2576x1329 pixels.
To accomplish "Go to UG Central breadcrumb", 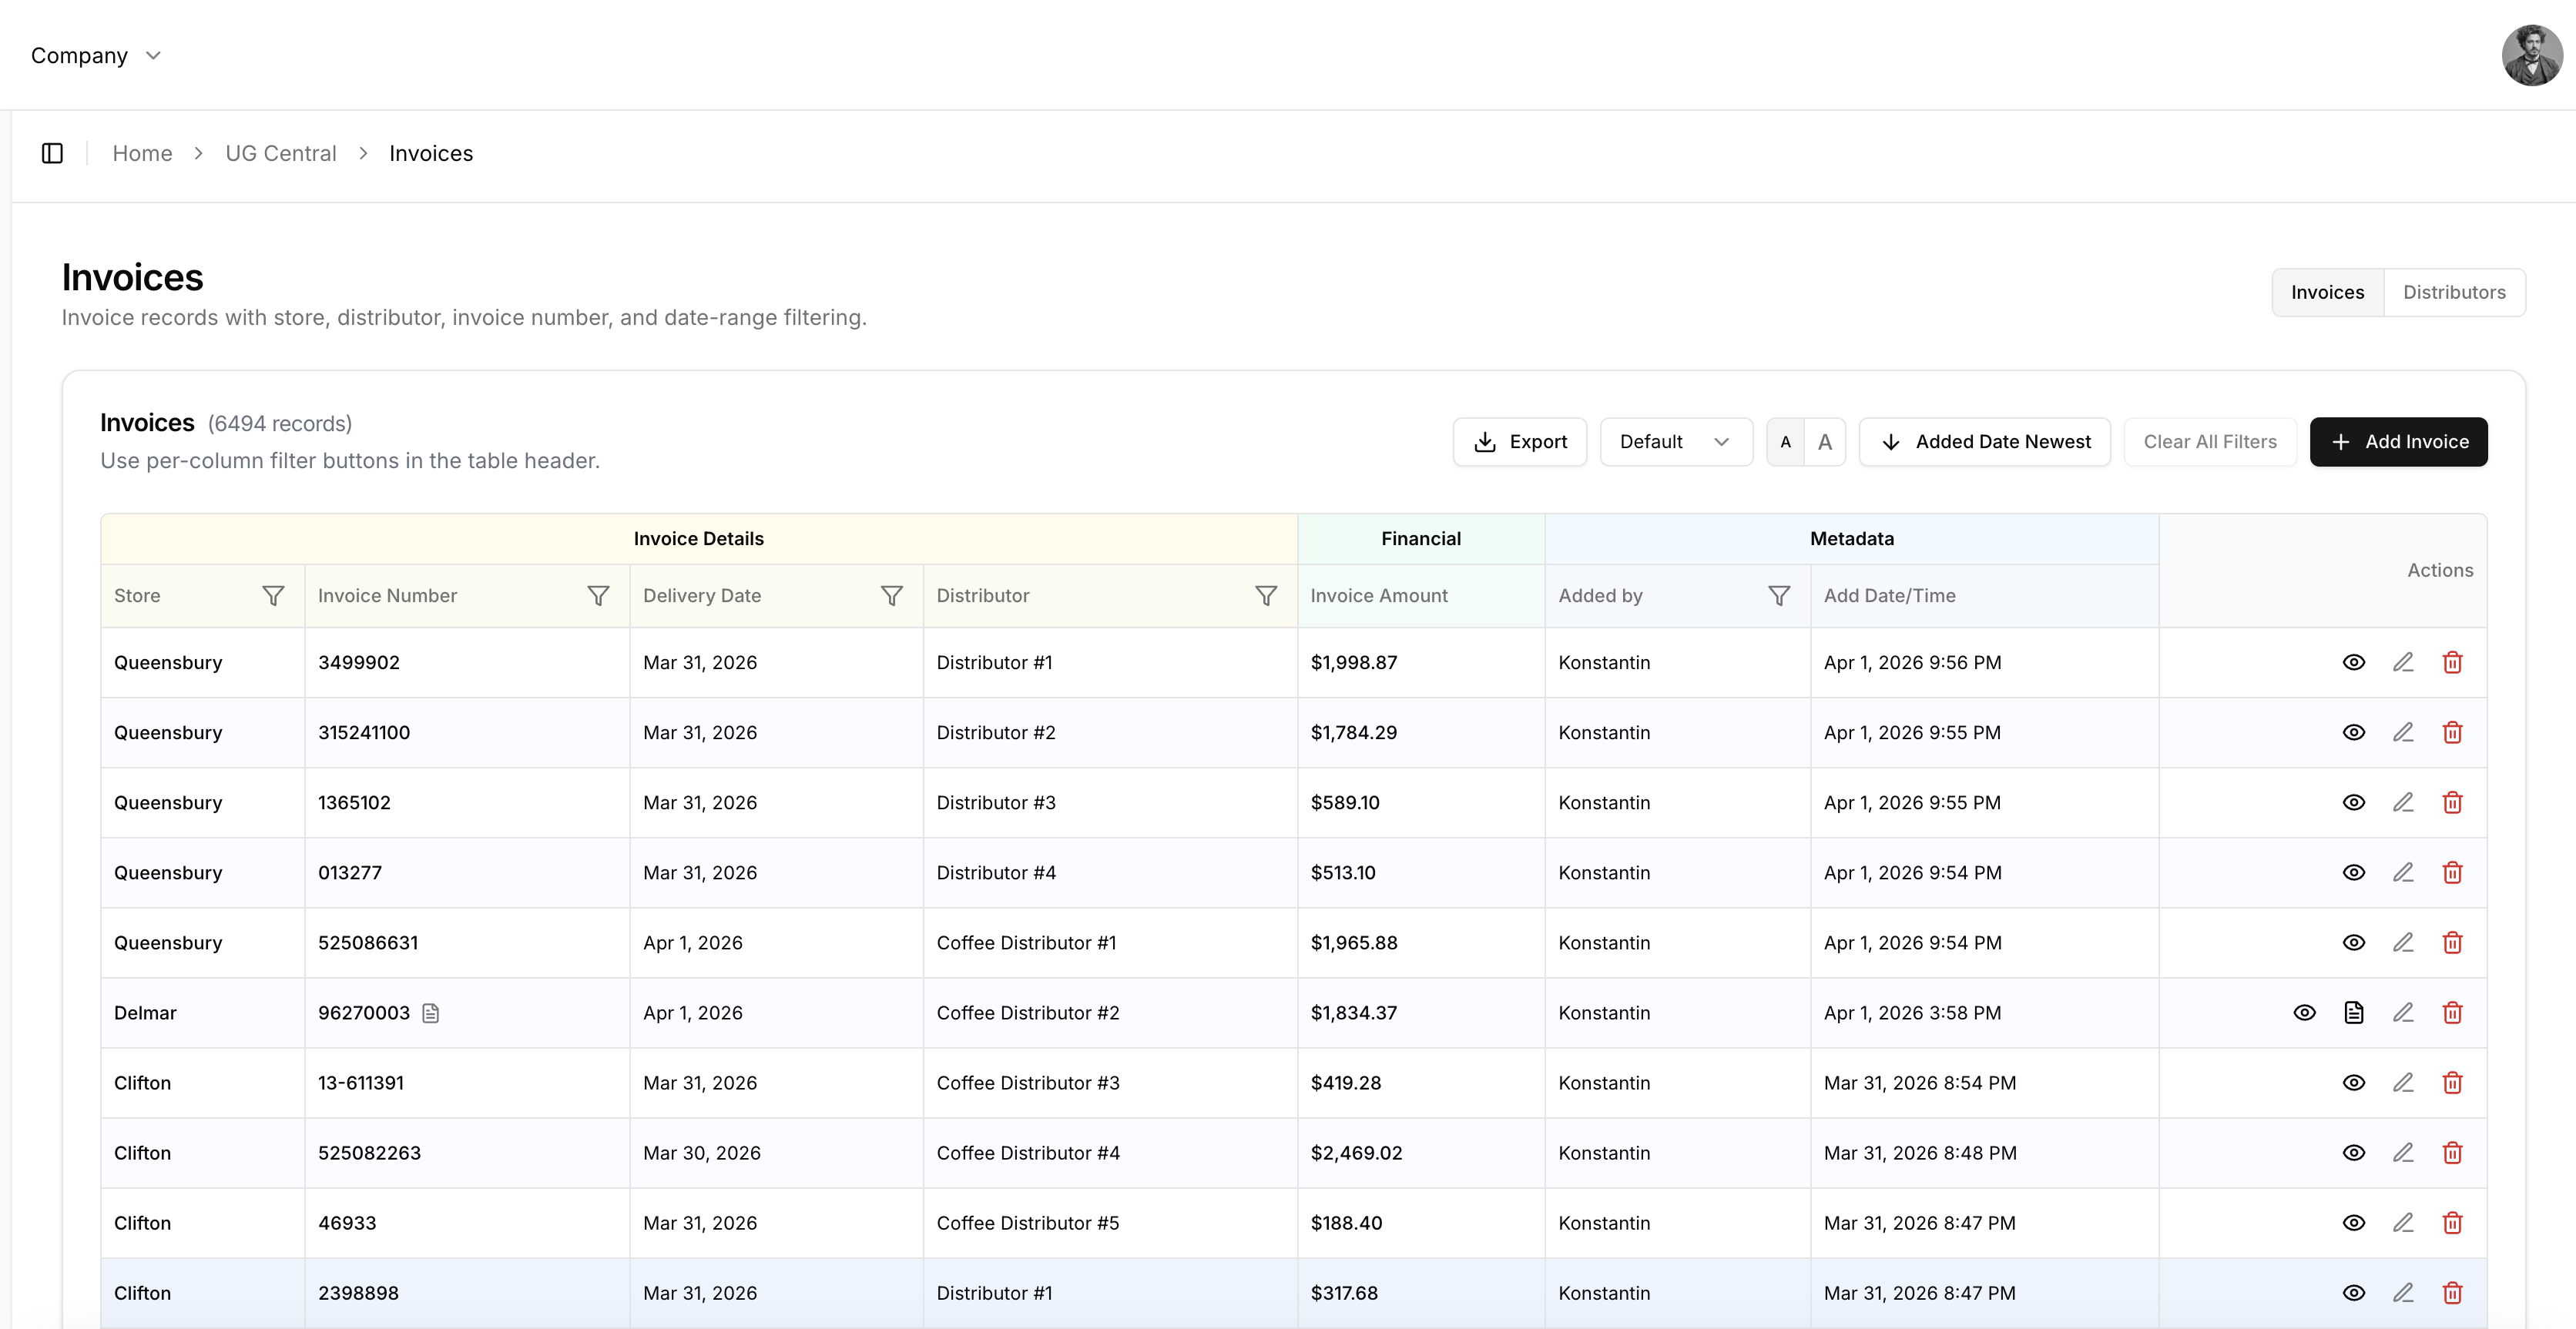I will pos(280,153).
